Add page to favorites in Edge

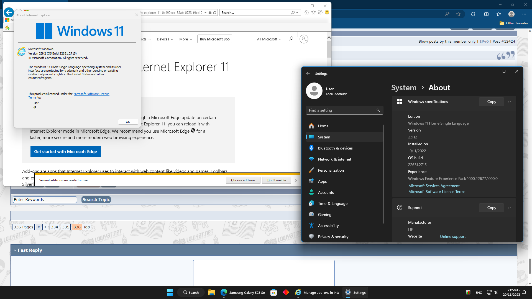(x=458, y=14)
